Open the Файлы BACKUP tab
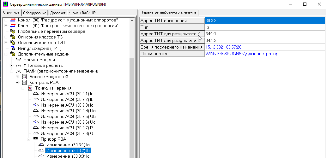 82,13
